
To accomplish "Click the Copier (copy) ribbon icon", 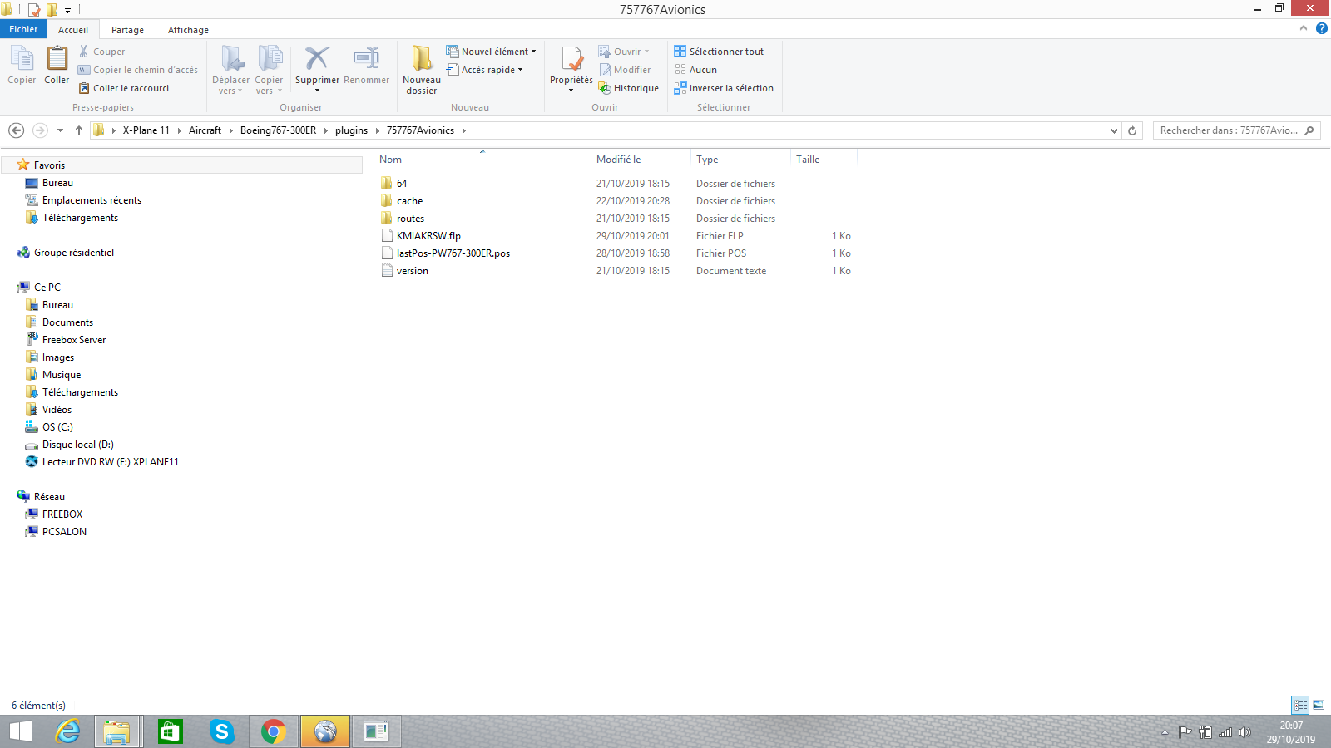I will [x=22, y=65].
